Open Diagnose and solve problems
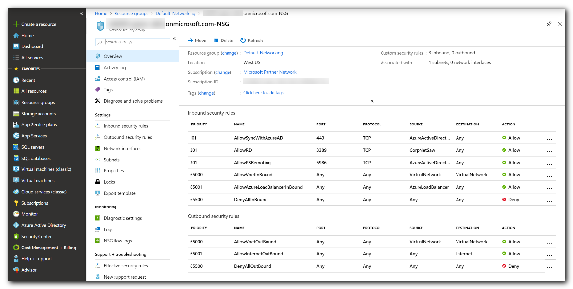573x289 pixels. pos(133,101)
